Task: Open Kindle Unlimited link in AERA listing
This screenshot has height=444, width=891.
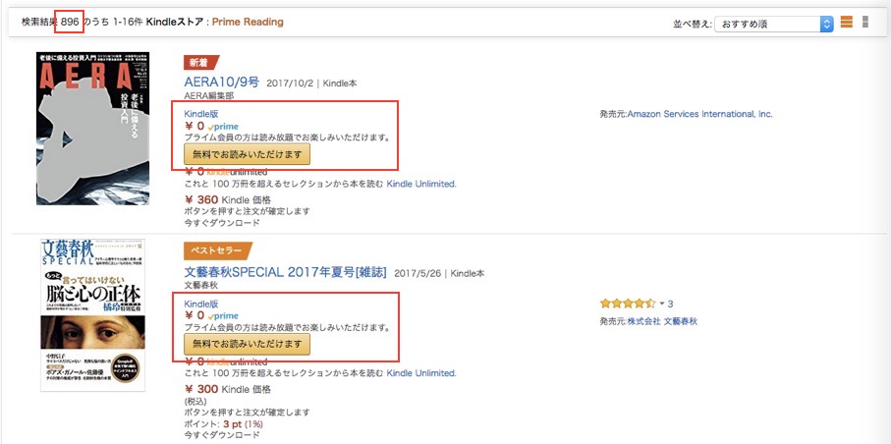Action: pyautogui.click(x=421, y=184)
